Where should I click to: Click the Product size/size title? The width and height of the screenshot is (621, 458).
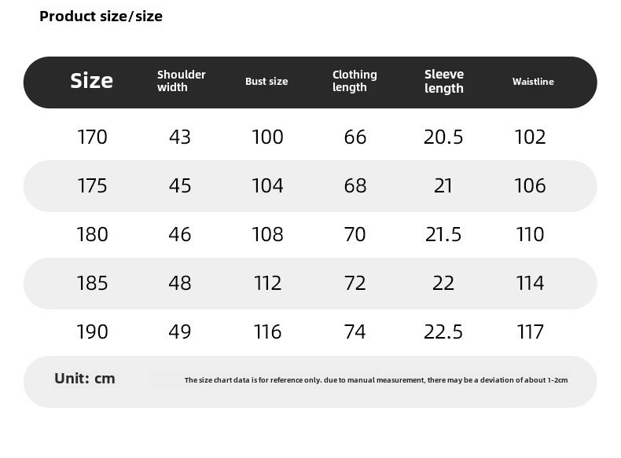click(101, 16)
